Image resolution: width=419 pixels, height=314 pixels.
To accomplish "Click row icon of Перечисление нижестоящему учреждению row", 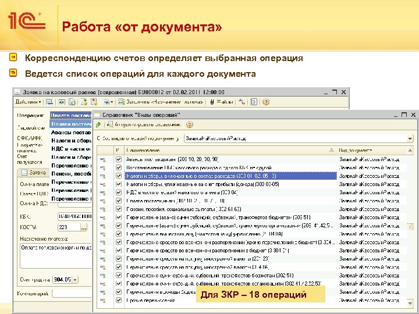I will coord(103,234).
